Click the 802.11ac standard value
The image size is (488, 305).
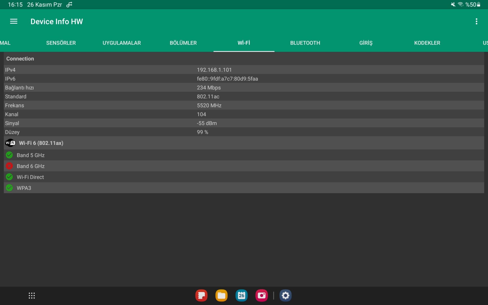(x=208, y=97)
